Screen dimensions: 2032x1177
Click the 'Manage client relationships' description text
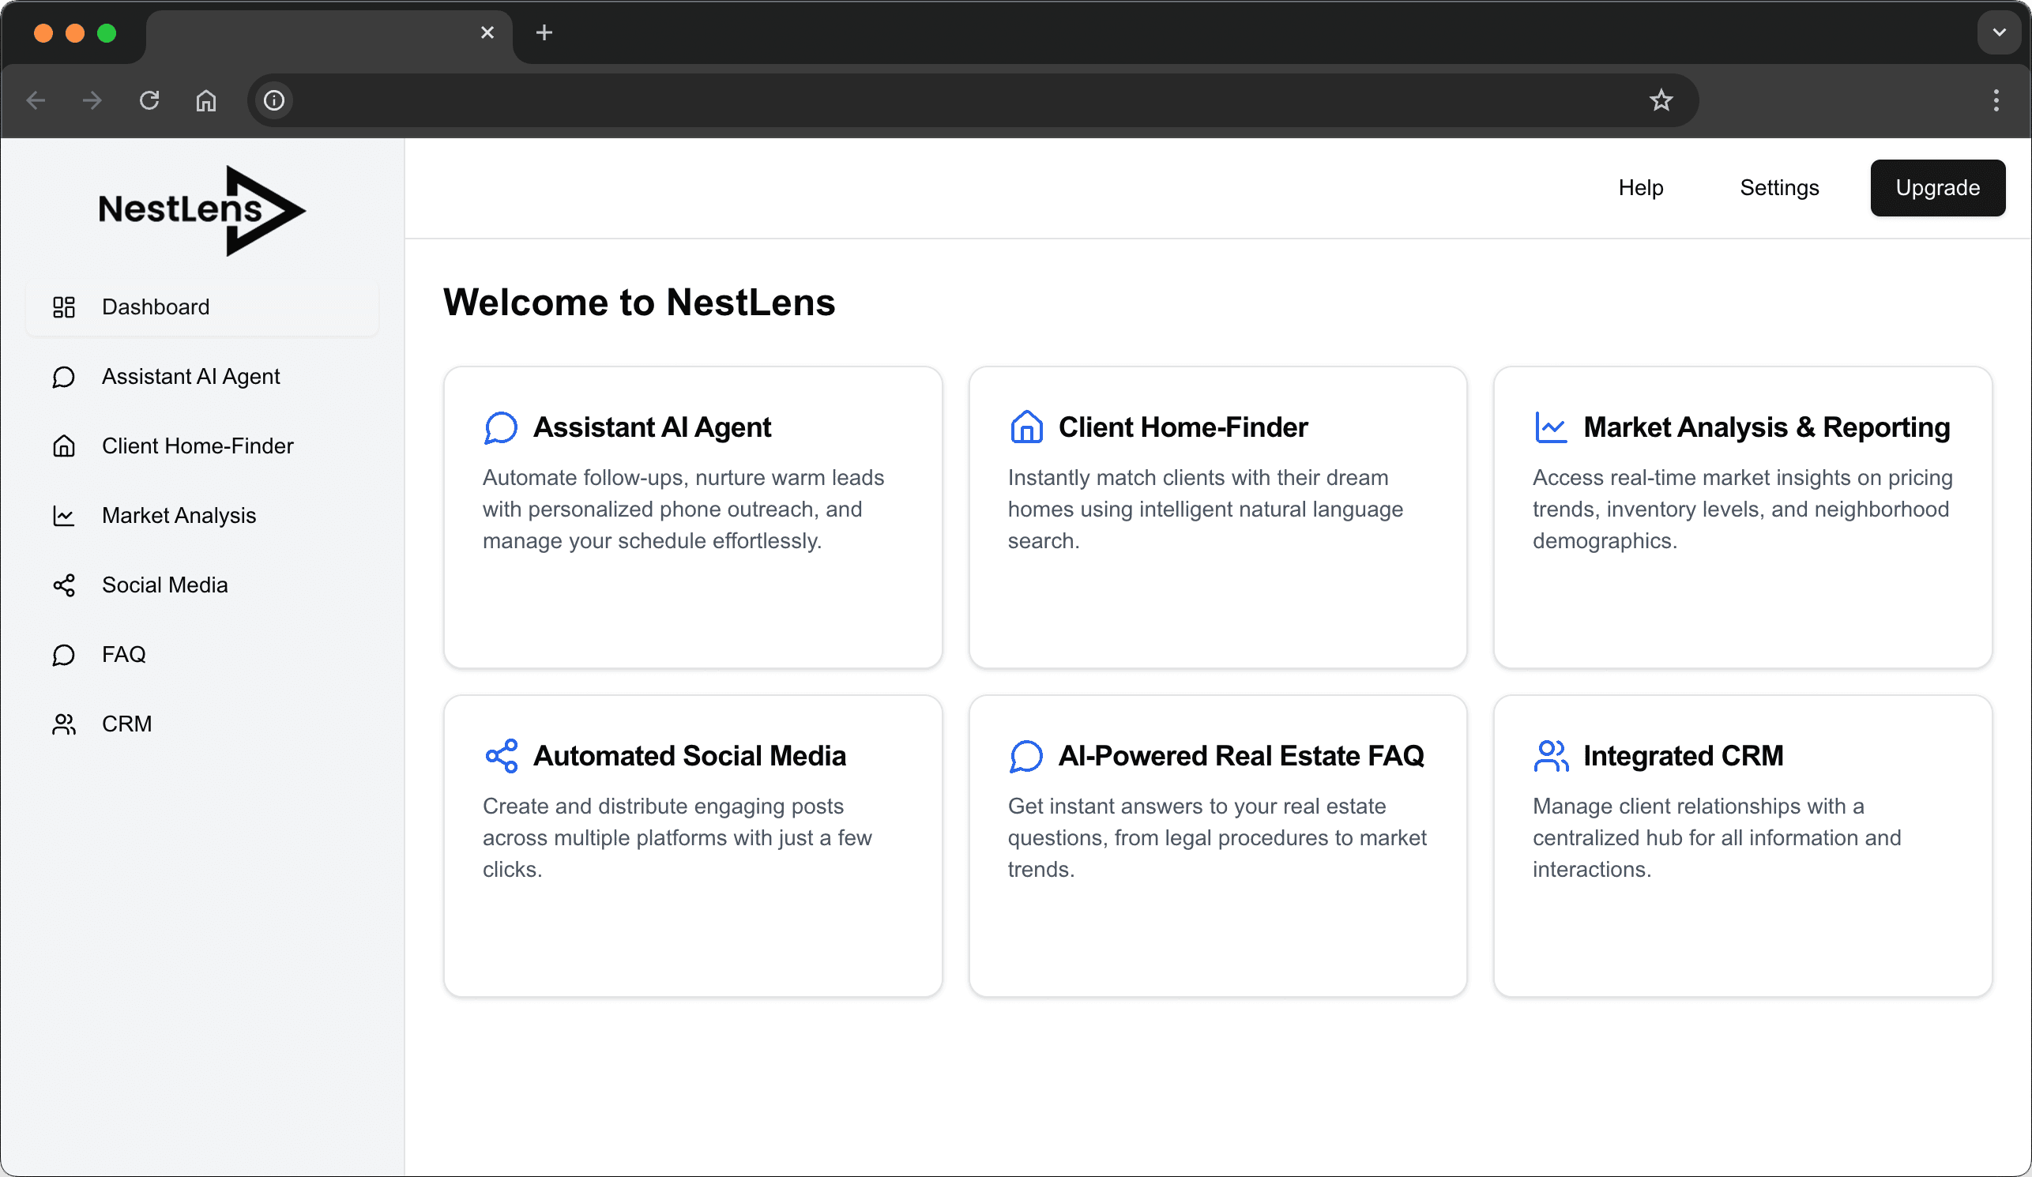pyautogui.click(x=1717, y=838)
